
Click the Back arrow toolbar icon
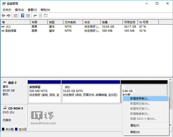click(3, 16)
